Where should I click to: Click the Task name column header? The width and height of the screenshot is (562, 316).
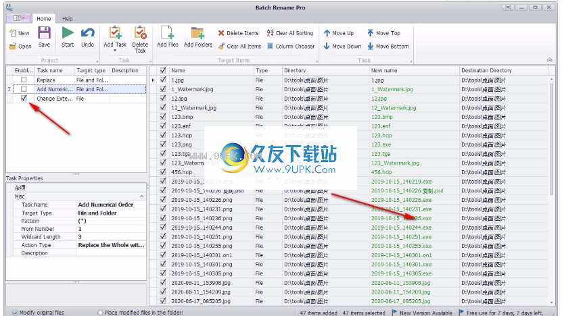tap(55, 70)
